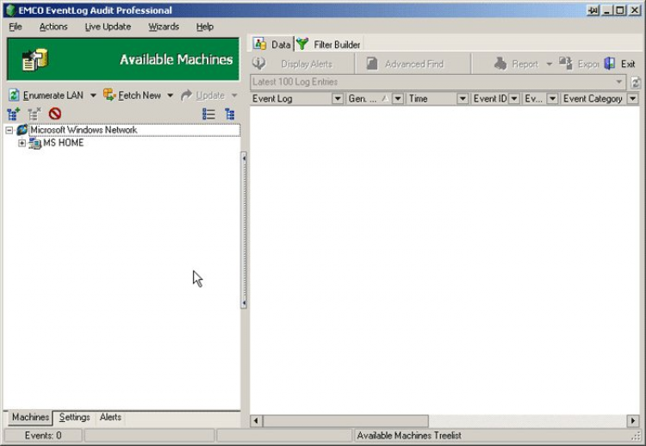Image resolution: width=646 pixels, height=446 pixels.
Task: Click the Export toolbar button
Action: click(x=579, y=64)
